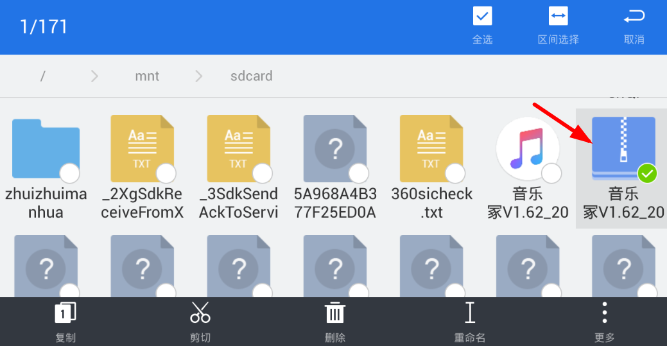Tap the range selection (区间选择) icon
667x346 pixels.
(x=558, y=17)
